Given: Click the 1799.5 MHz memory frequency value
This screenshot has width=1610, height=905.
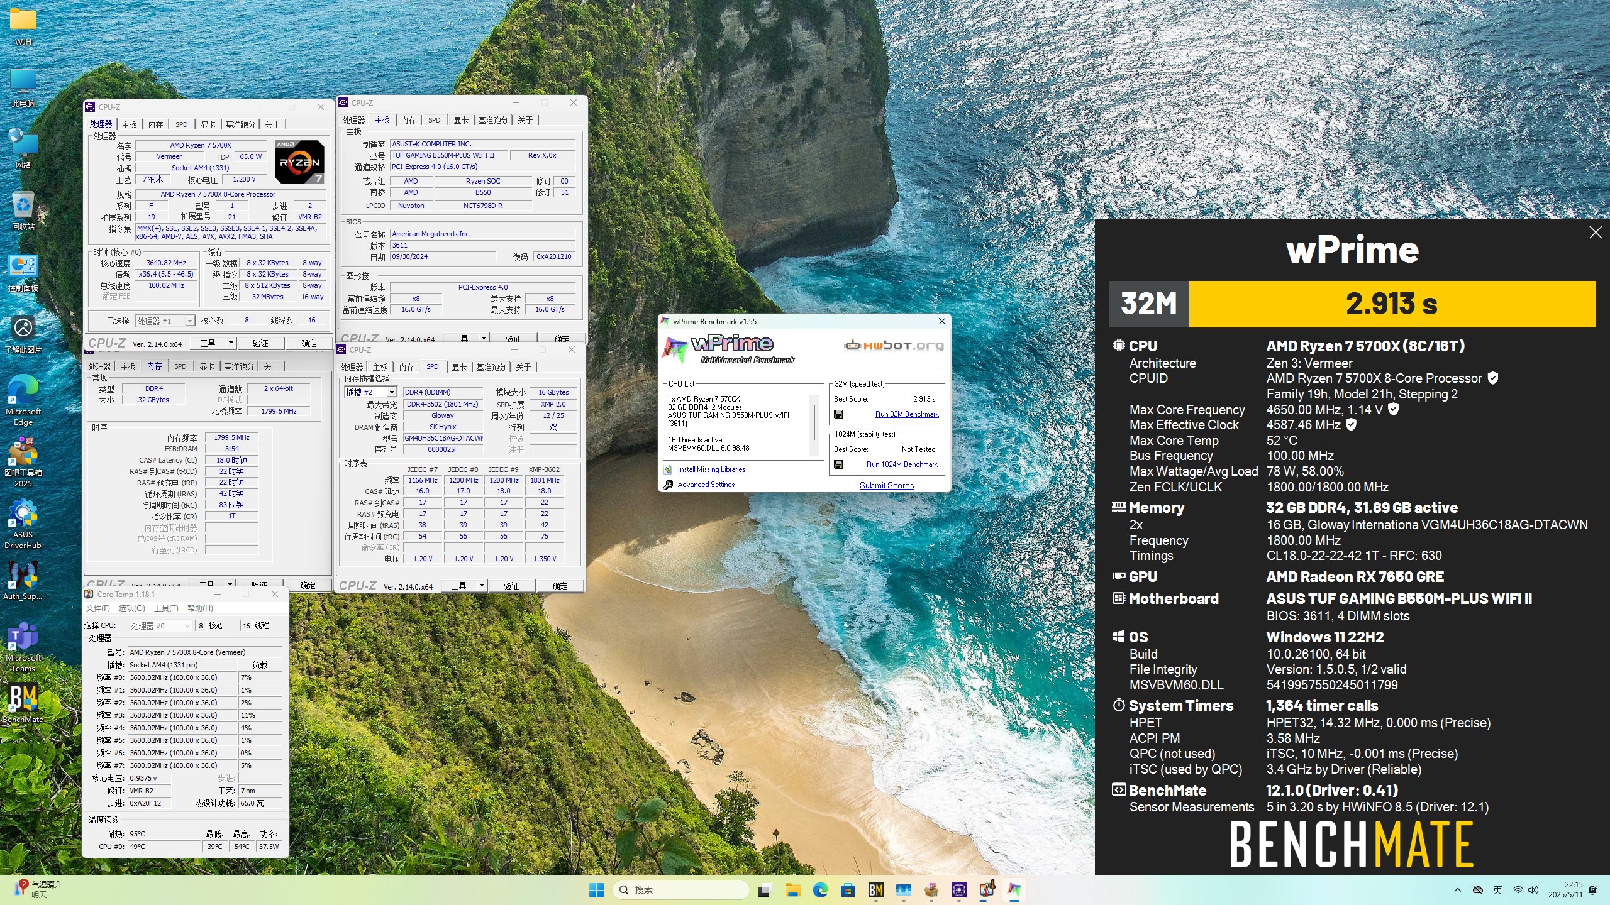Looking at the screenshot, I should point(231,437).
